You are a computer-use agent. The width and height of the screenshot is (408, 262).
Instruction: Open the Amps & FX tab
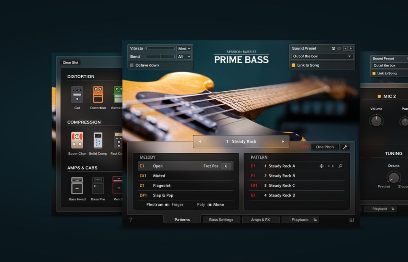(261, 220)
